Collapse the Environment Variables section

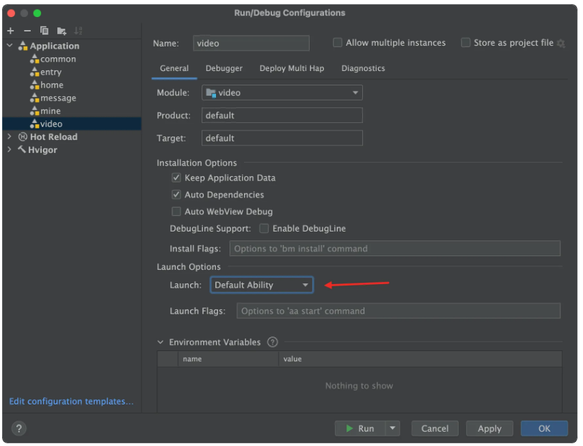pyautogui.click(x=160, y=342)
